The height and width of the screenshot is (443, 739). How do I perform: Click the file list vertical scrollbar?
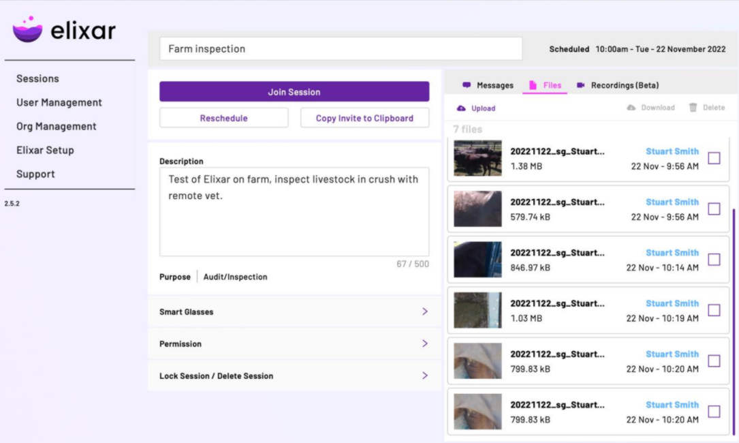click(x=734, y=320)
